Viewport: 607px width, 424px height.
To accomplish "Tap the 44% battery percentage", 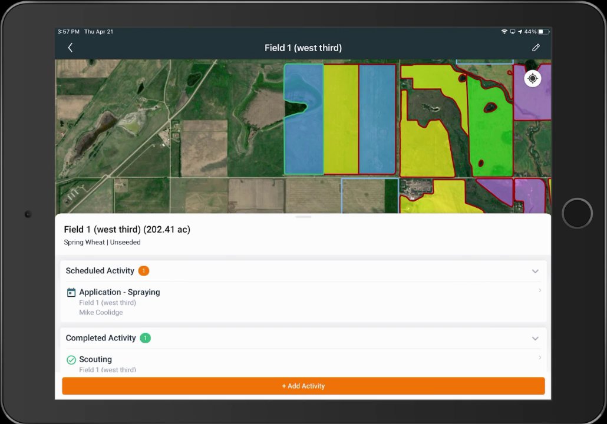I will click(530, 32).
